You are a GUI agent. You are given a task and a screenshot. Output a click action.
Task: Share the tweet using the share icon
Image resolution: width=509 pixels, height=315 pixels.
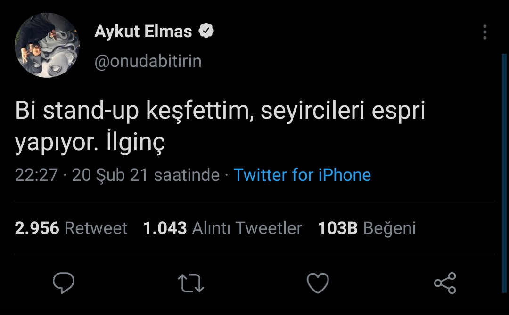445,283
